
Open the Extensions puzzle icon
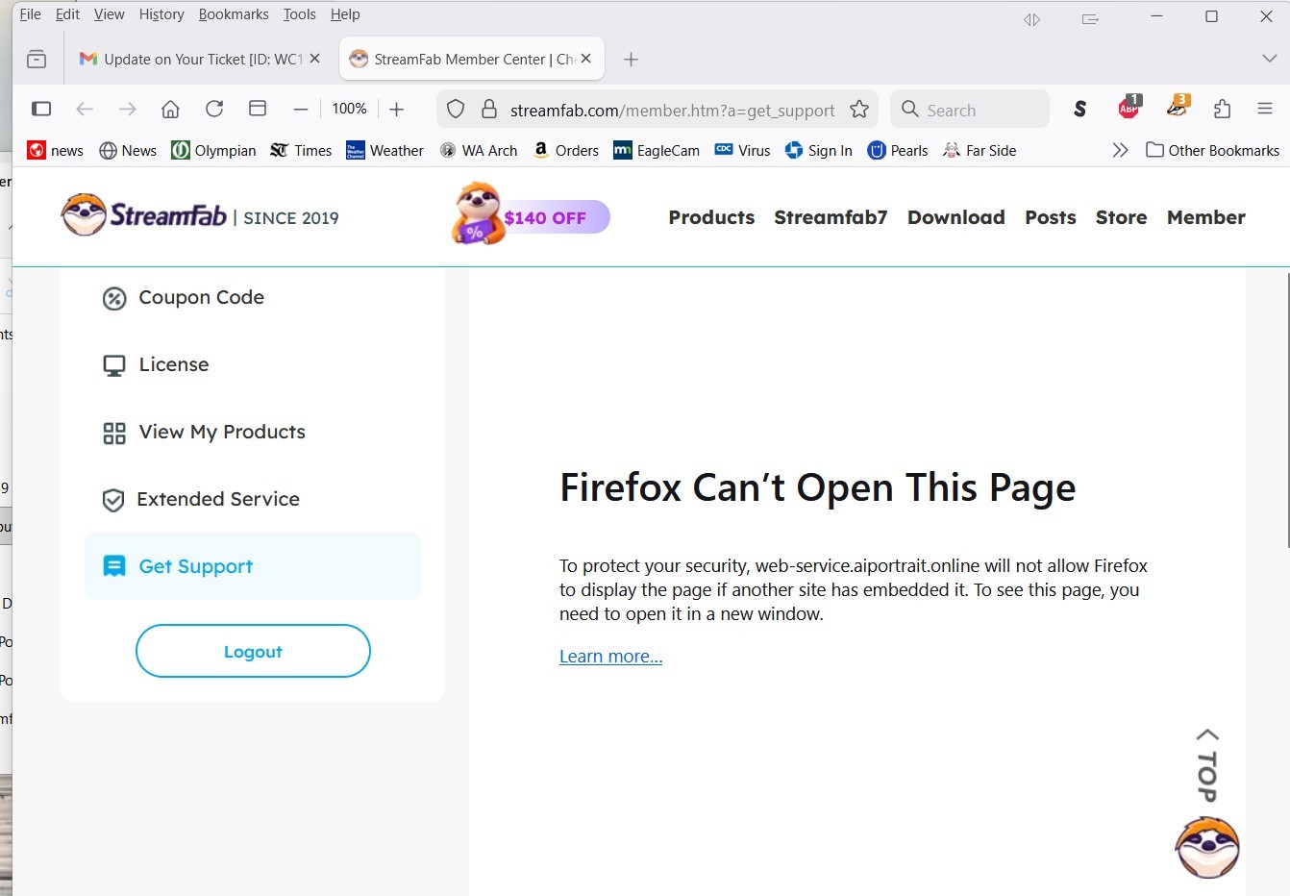1223,109
